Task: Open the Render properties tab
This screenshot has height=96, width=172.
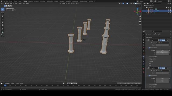Action: [144, 38]
